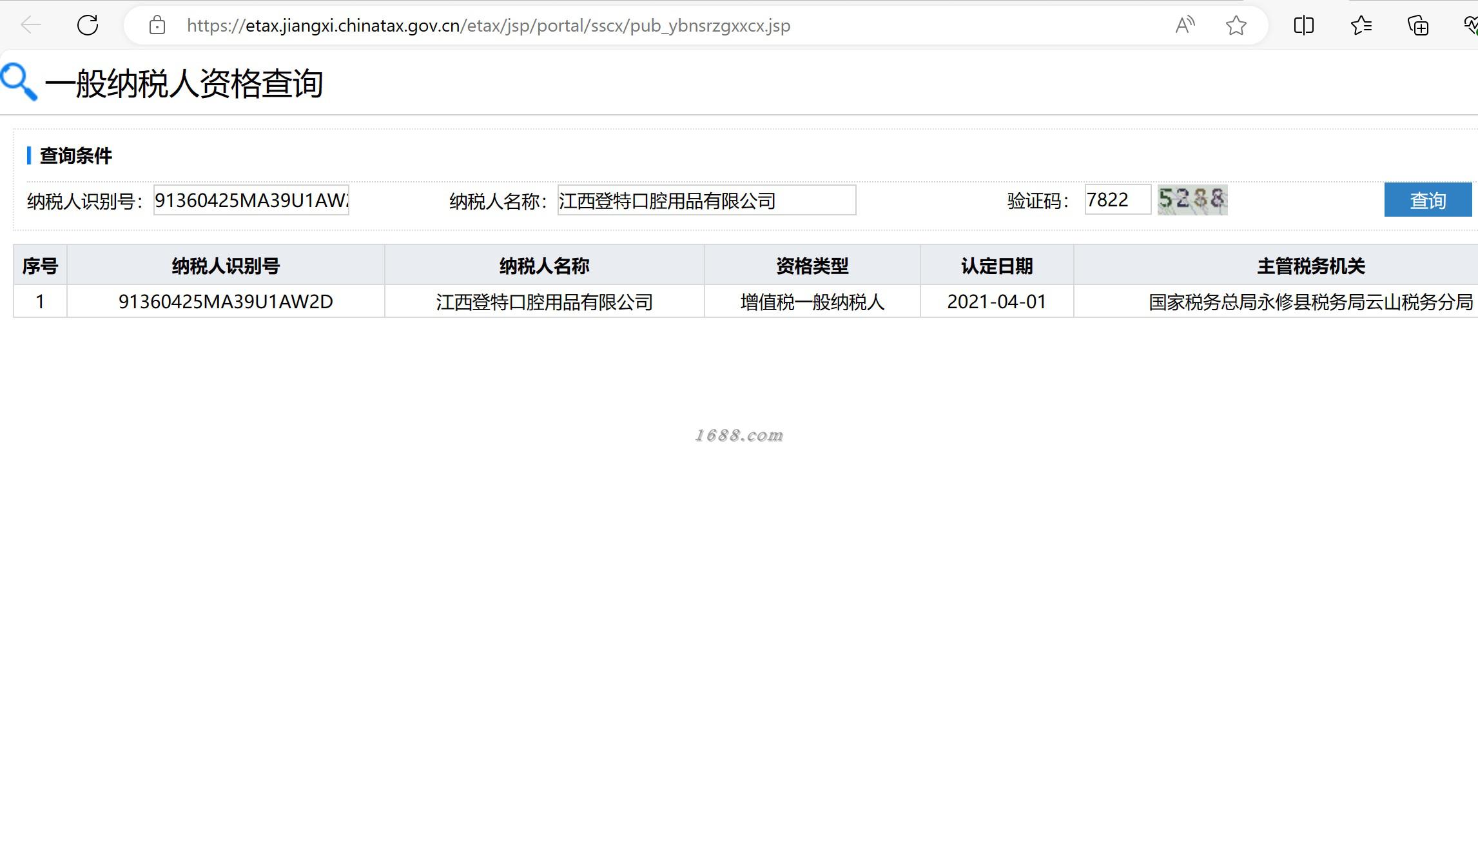Click the 2021-04-01 date cell

click(x=997, y=302)
